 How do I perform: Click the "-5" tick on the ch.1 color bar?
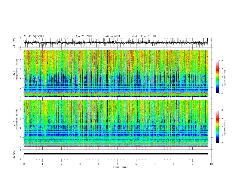(221, 77)
